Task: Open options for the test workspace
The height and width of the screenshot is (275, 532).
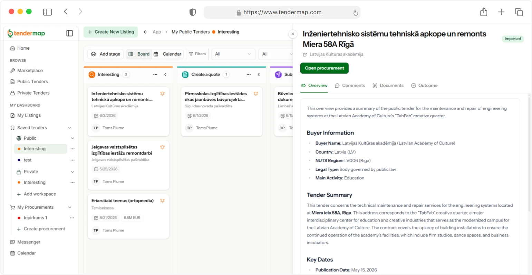Action: [x=72, y=160]
